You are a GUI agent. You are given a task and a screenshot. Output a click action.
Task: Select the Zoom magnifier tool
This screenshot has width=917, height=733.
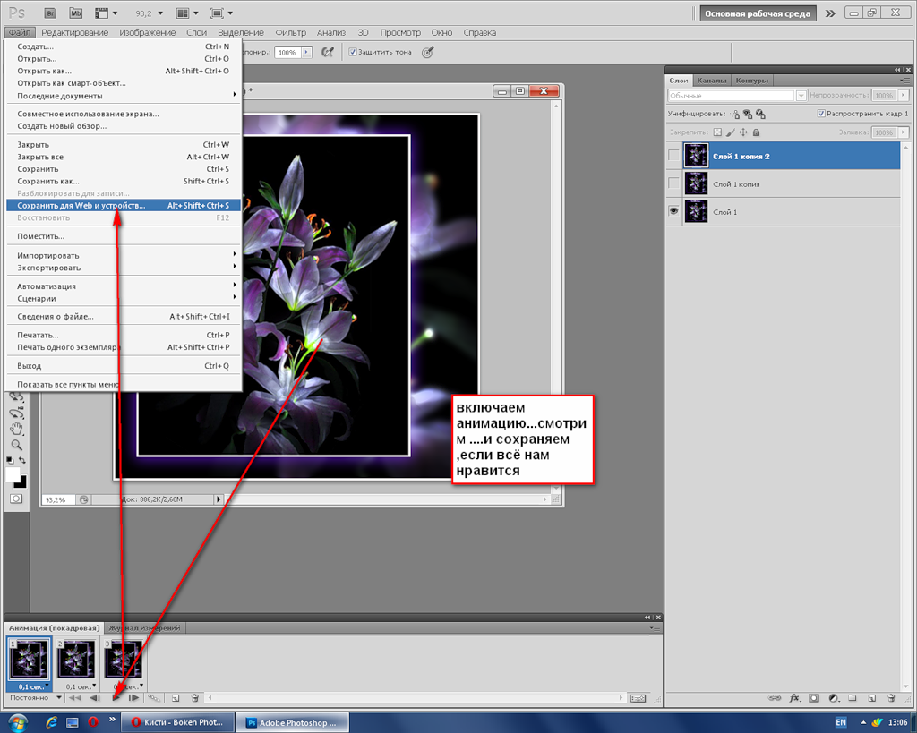[16, 444]
